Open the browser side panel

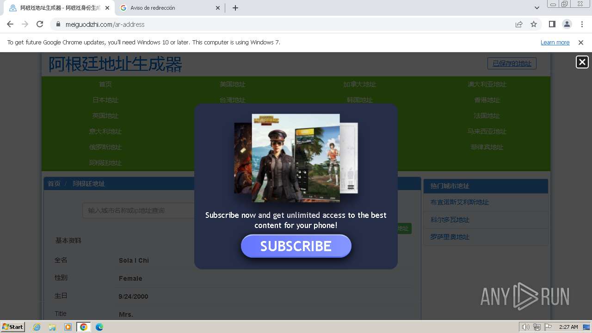pos(552,24)
